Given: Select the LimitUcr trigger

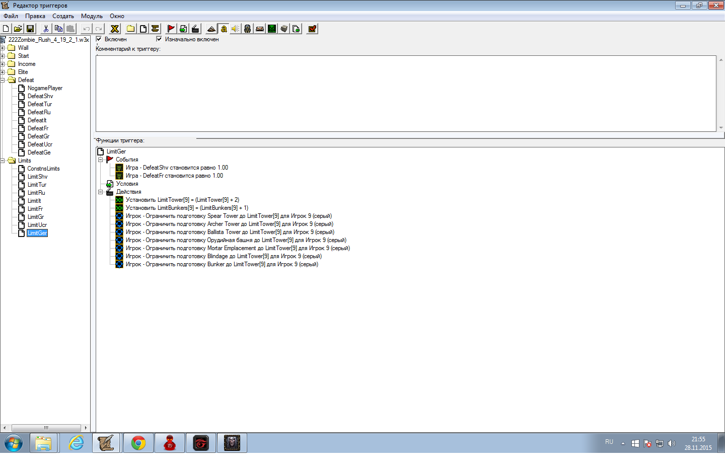Looking at the screenshot, I should click(37, 225).
